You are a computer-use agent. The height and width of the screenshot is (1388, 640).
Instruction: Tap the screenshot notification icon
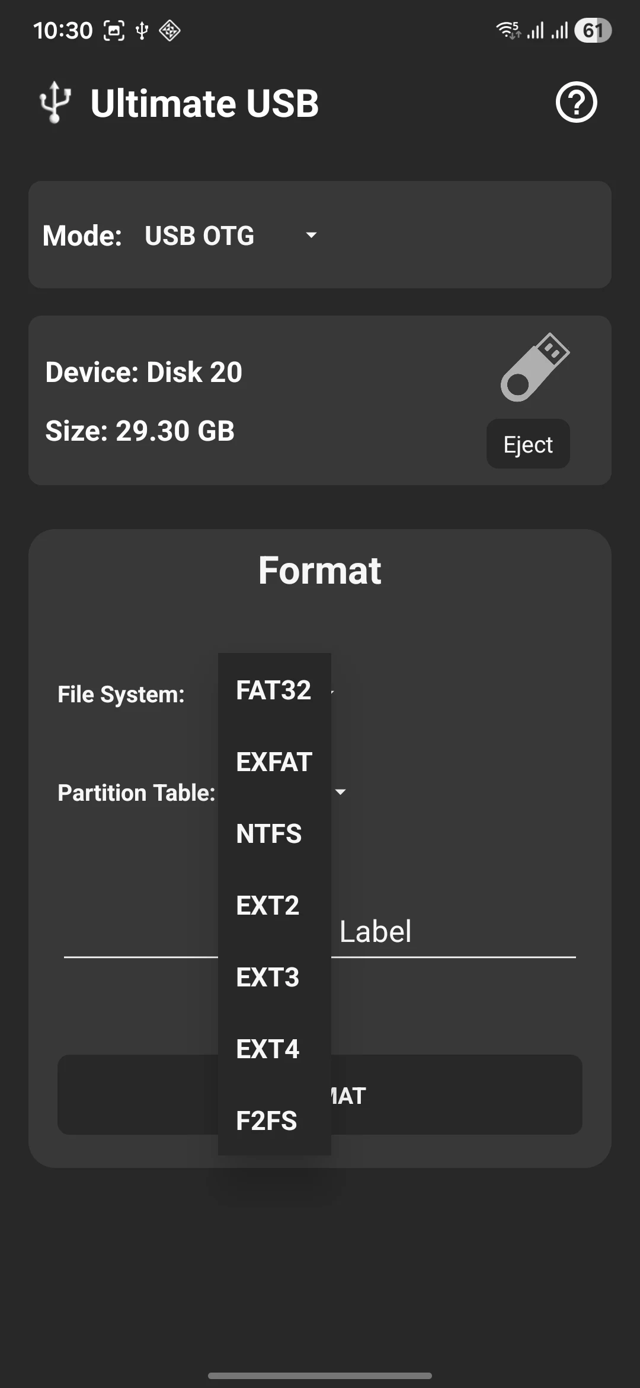click(x=114, y=31)
